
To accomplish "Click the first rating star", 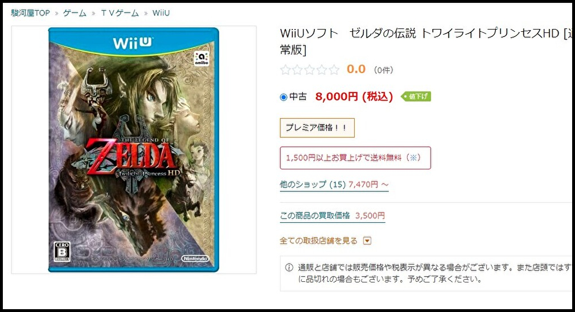I will click(285, 69).
